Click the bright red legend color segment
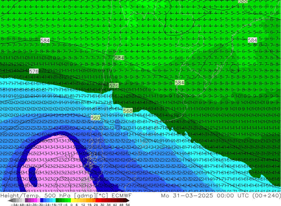281x206 pixels. tap(97, 200)
